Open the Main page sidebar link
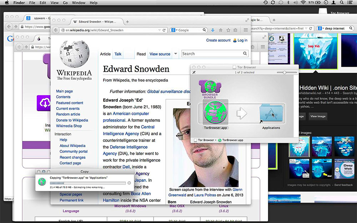Image resolution: width=357 pixels, height=223 pixels. [64, 91]
